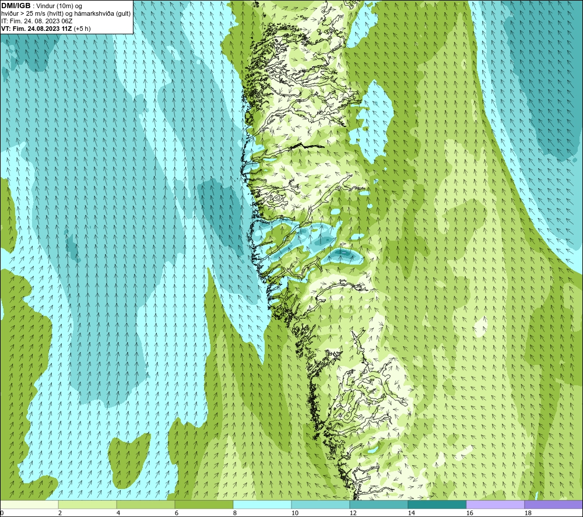
Task: Click the 10–12 m/s light teal color swatch
Action: (321, 504)
